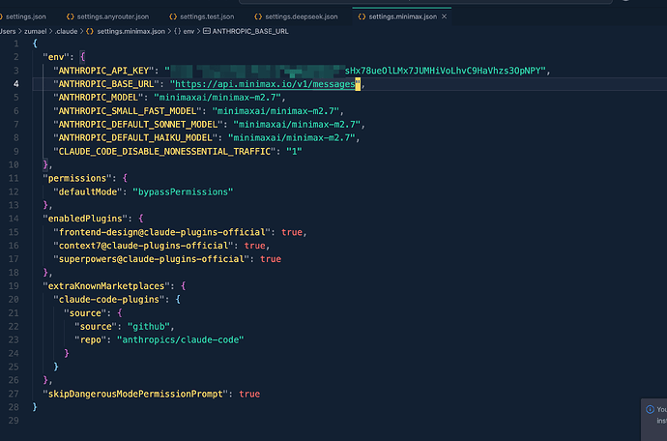
Task: Click the JSON icon on settings.minimax.json tab
Action: click(x=362, y=16)
